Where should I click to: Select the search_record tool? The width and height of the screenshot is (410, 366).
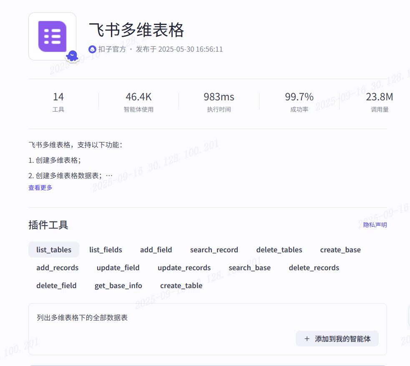(214, 249)
